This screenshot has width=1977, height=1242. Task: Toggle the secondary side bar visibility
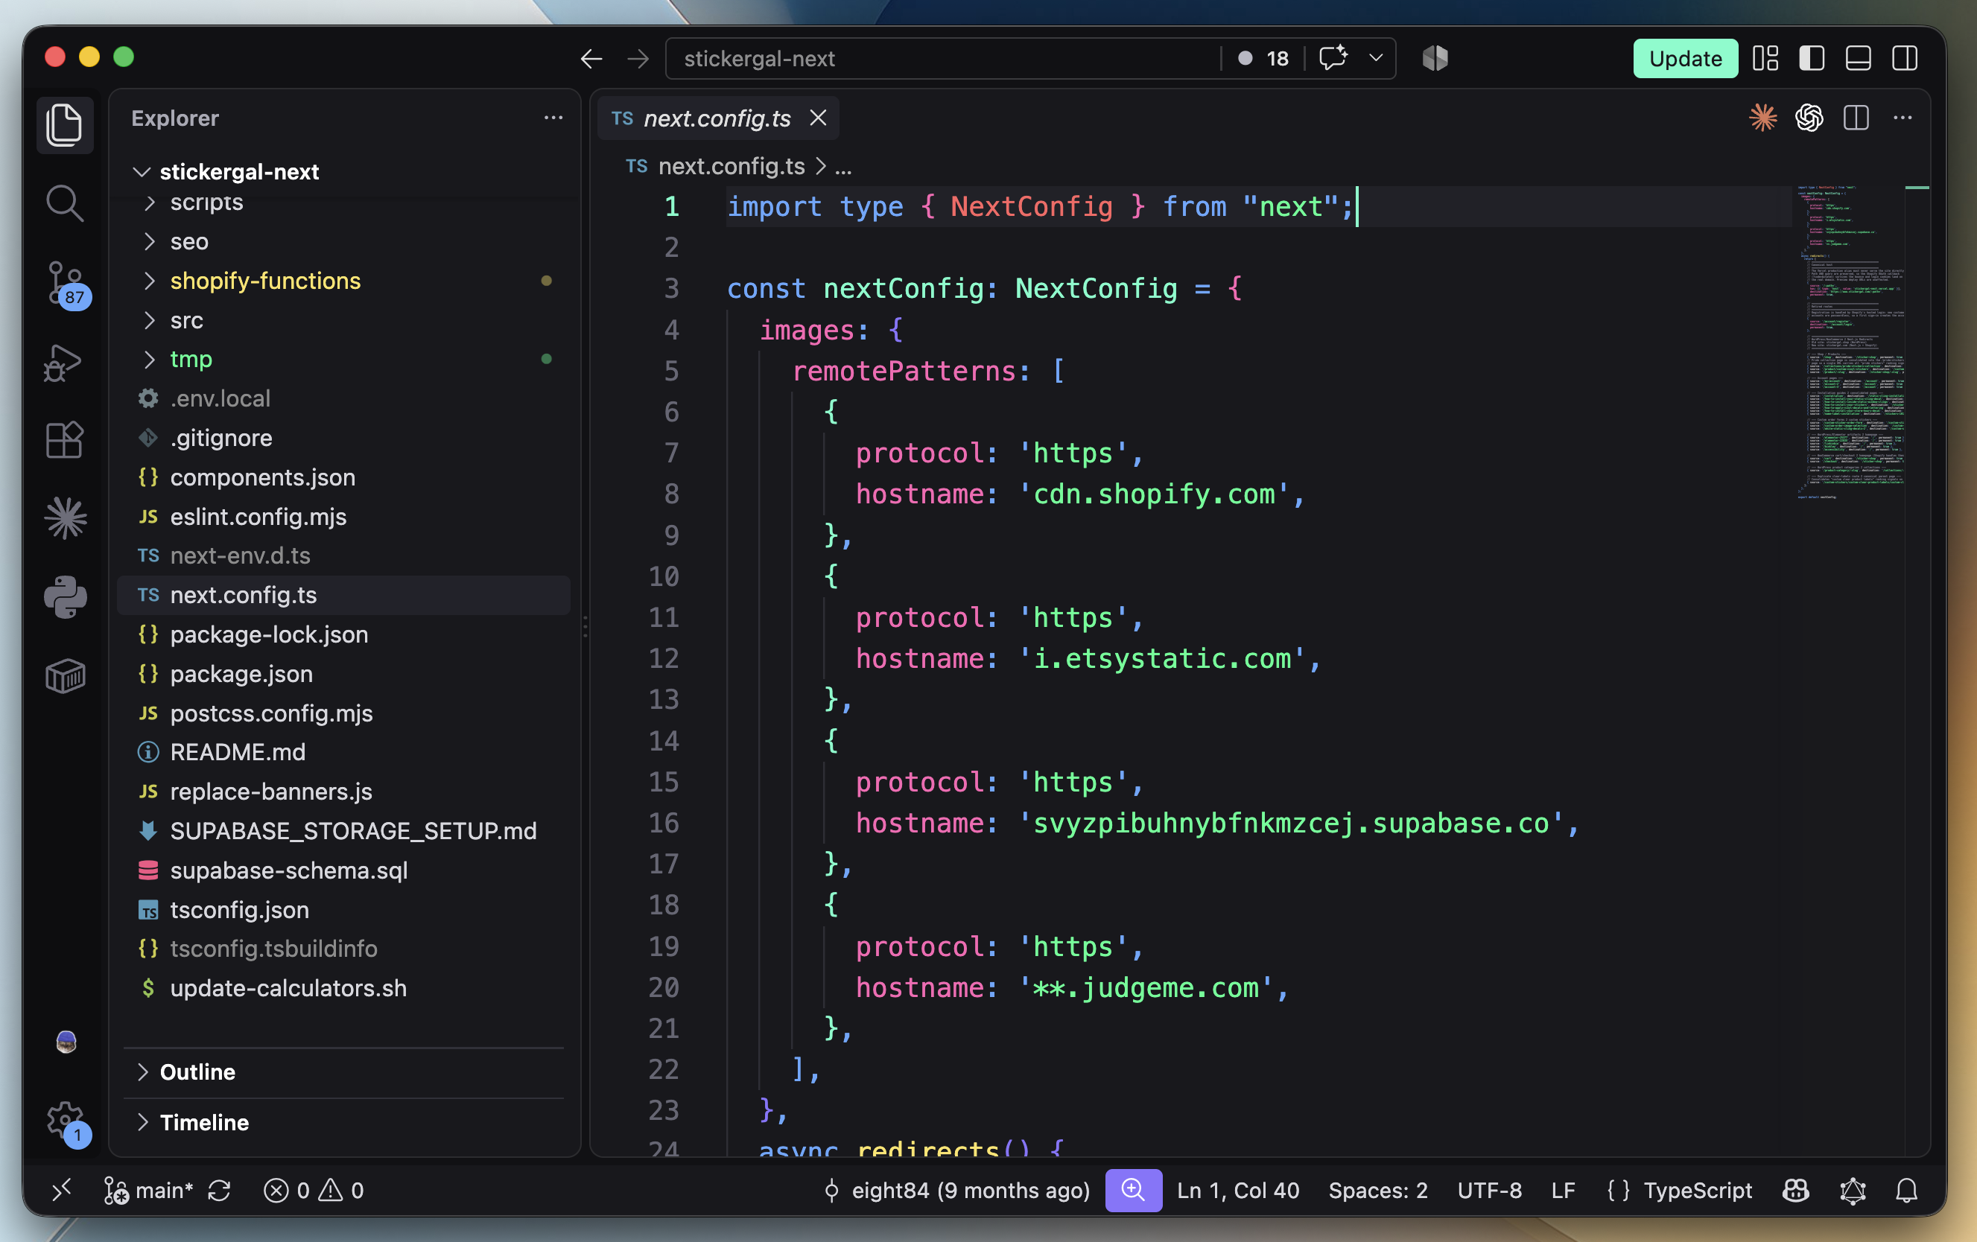[1905, 59]
